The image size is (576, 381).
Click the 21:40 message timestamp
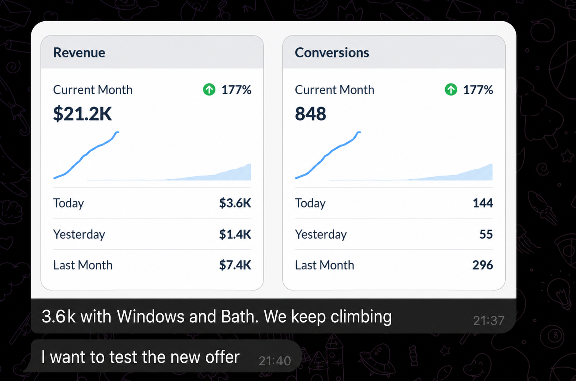click(x=275, y=361)
